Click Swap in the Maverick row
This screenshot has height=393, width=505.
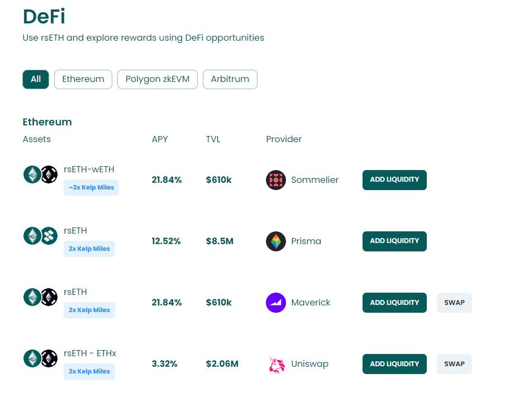(454, 303)
